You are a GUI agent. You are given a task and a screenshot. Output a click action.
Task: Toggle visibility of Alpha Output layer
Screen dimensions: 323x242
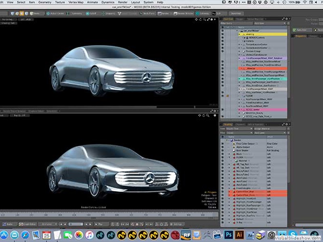222,147
